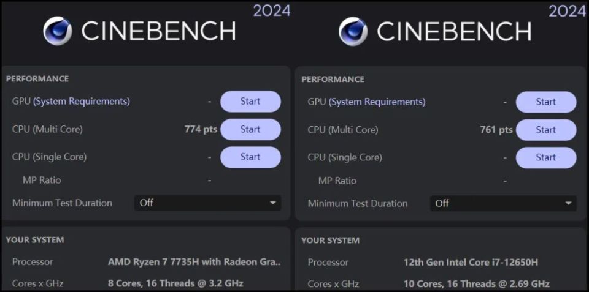Start multi-core test beside the 774 pts score
This screenshot has height=292, width=589.
250,129
